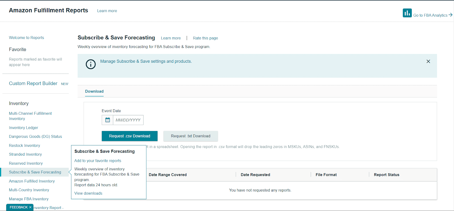Click the Date Requested column header

pyautogui.click(x=255, y=175)
